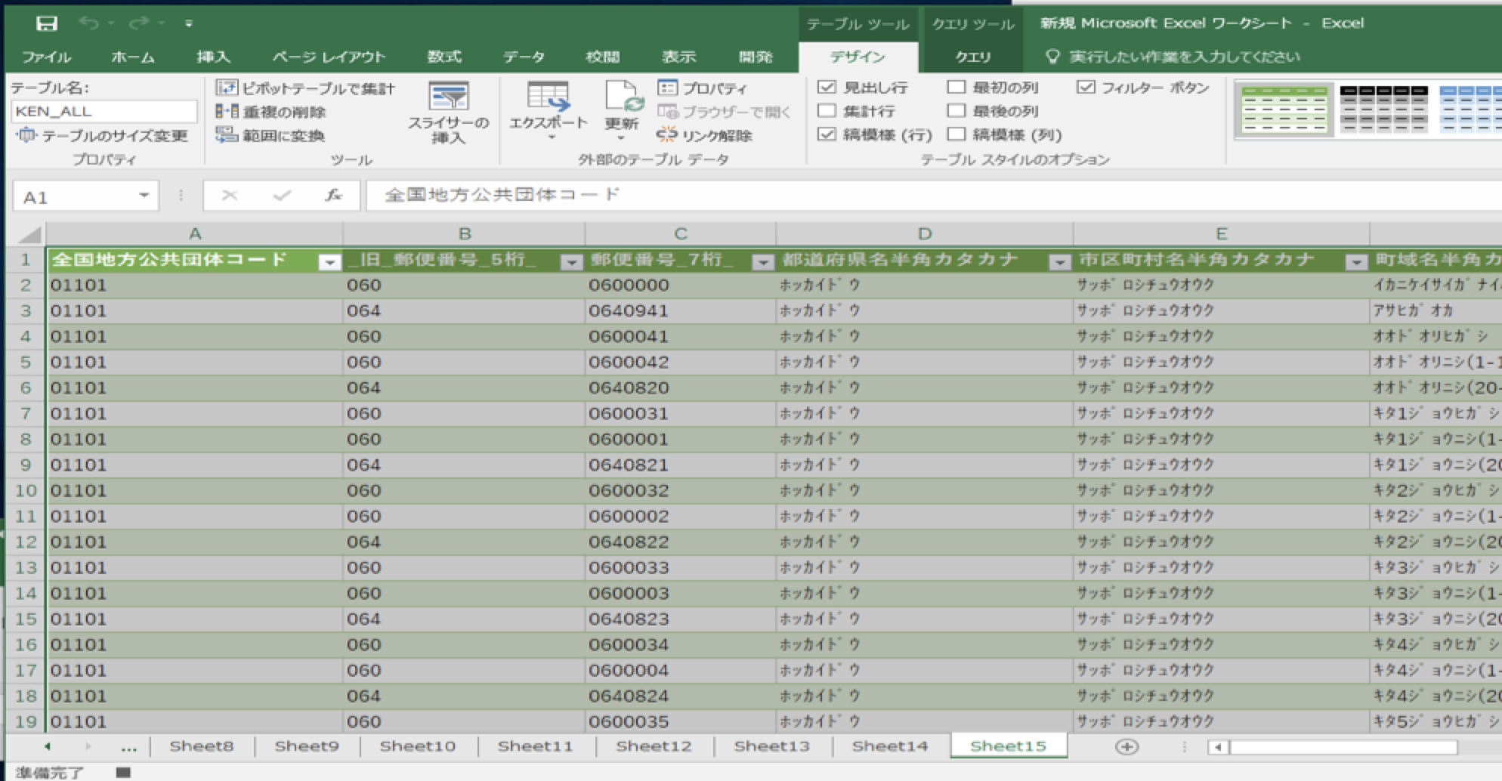Check the 最初の列 option

point(956,88)
